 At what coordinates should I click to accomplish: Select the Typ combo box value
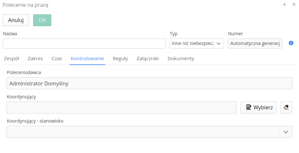[192, 43]
